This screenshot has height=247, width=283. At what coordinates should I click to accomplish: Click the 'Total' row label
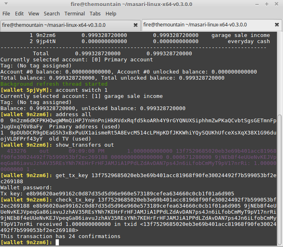click(x=41, y=54)
